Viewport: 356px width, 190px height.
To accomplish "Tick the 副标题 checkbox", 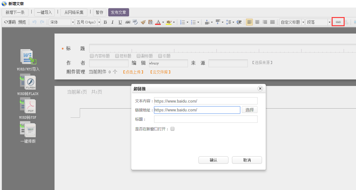I will (x=139, y=56).
